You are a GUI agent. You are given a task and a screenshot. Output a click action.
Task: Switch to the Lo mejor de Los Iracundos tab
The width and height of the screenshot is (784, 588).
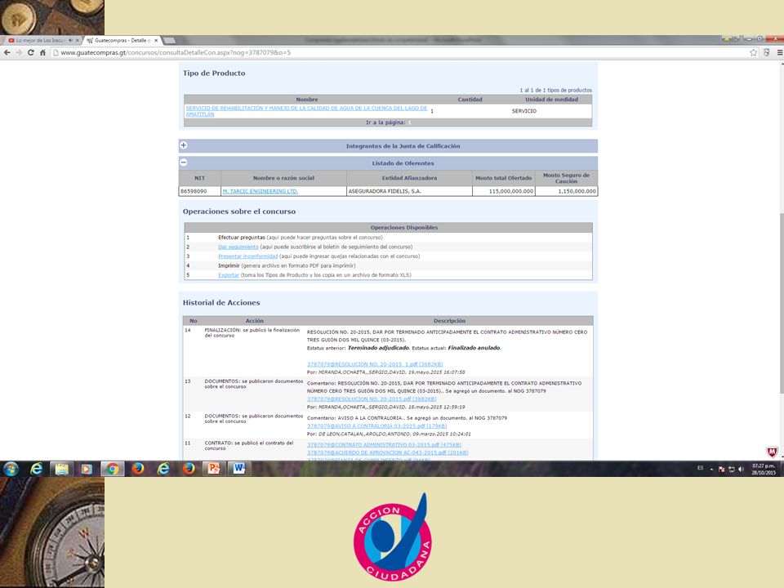pos(40,41)
